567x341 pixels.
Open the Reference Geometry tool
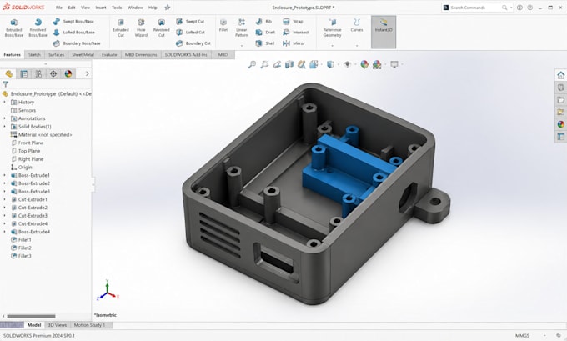click(x=332, y=28)
